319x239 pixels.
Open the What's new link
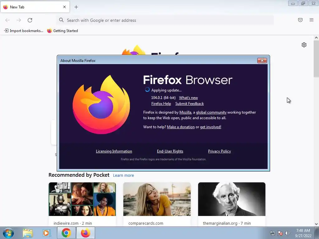(x=188, y=98)
